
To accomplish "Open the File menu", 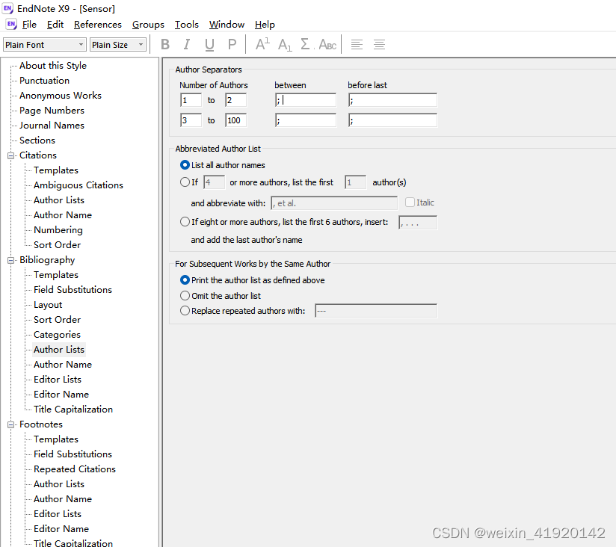I will [x=29, y=25].
